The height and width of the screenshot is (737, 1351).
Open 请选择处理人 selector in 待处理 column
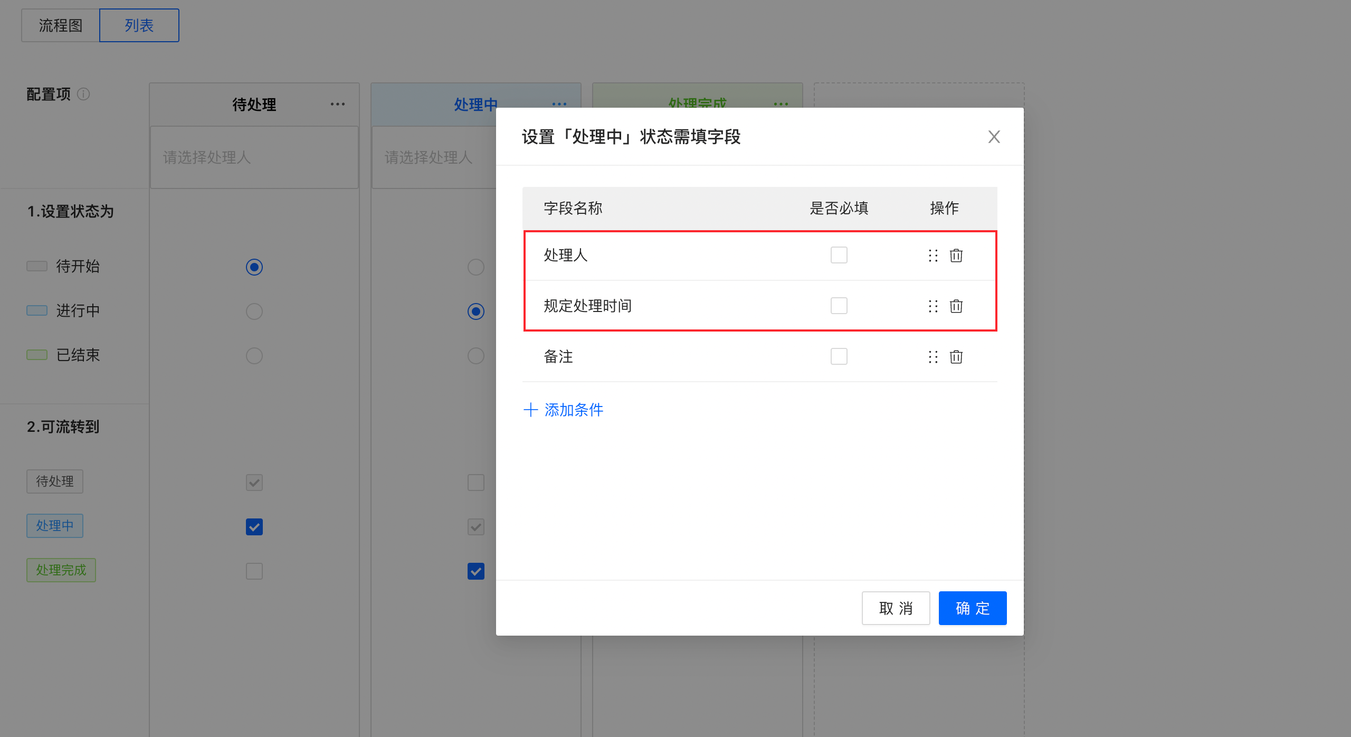(x=254, y=157)
